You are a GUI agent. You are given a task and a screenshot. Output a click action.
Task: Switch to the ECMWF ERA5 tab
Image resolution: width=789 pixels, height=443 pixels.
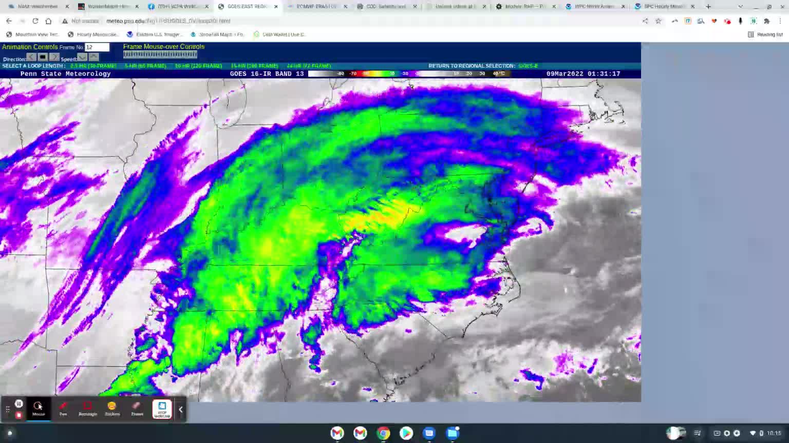(x=316, y=6)
